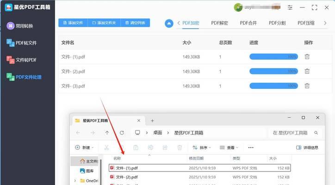Click the Rename icon in Explorer toolbar
This screenshot has width=335, height=185.
pos(150,148)
